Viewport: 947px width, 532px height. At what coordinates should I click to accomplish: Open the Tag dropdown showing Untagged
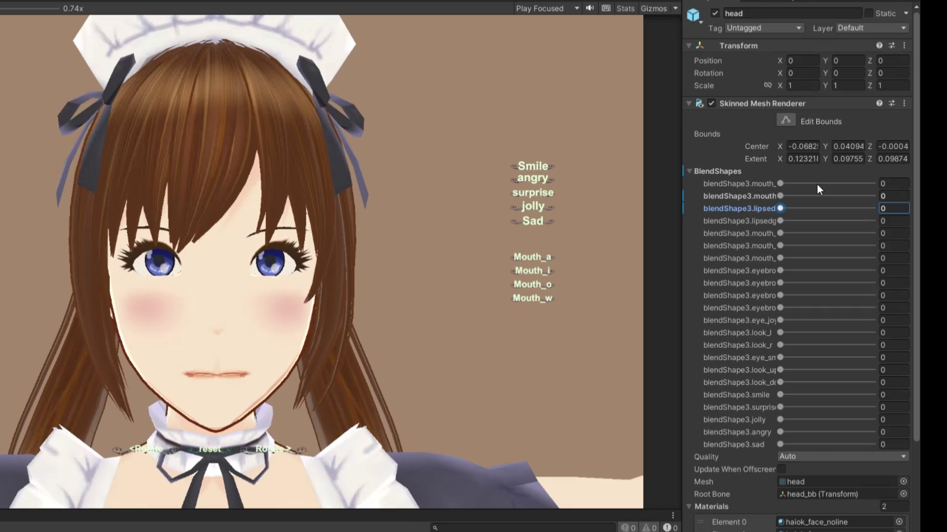[x=764, y=28]
